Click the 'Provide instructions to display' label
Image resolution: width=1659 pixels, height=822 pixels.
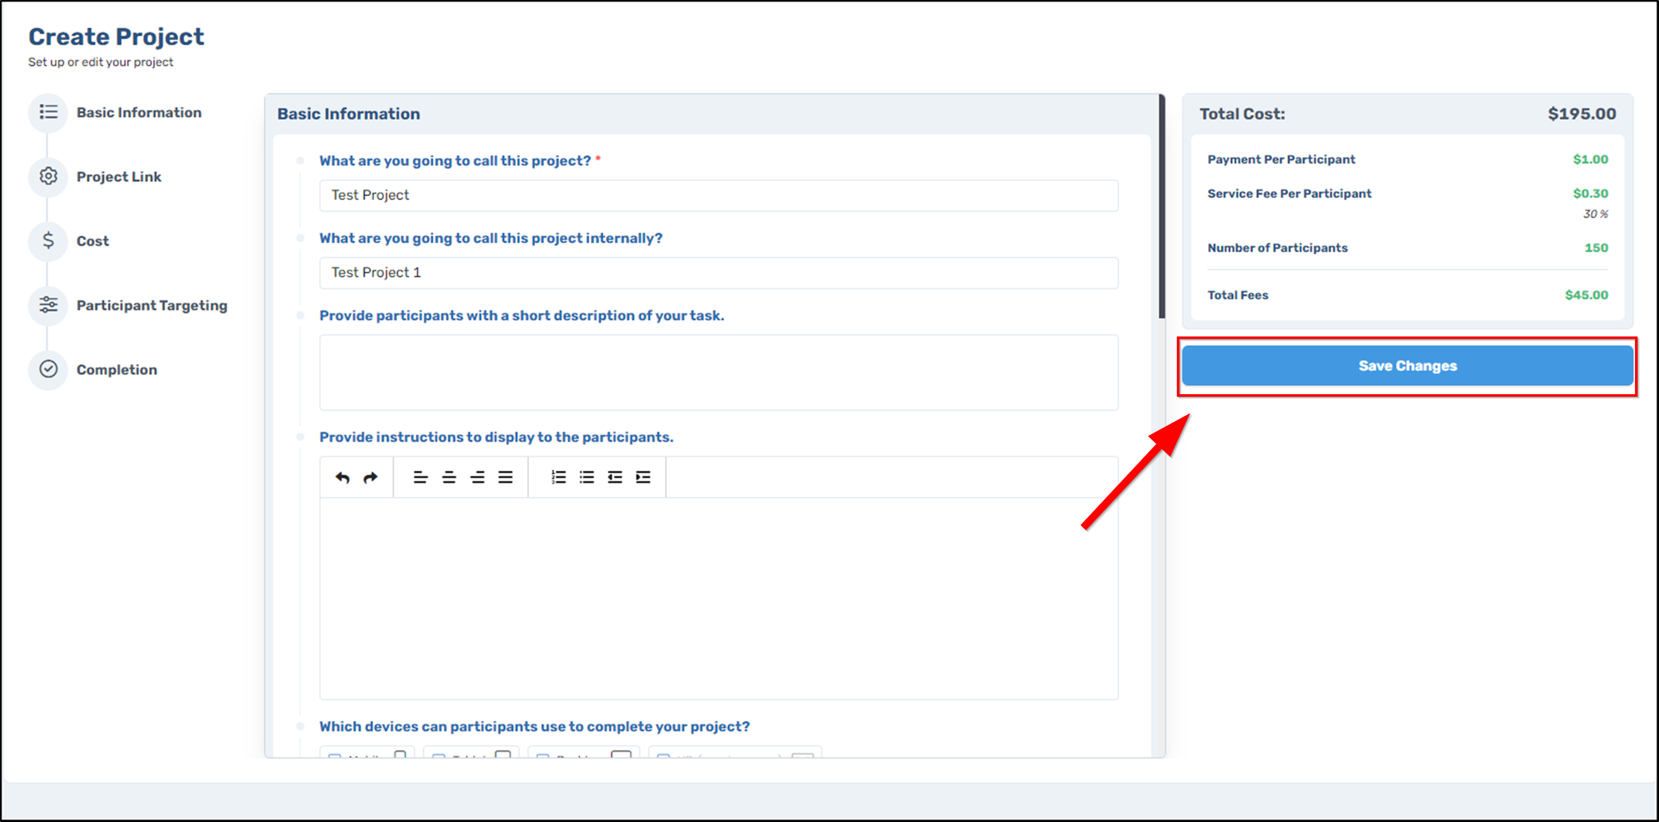496,437
